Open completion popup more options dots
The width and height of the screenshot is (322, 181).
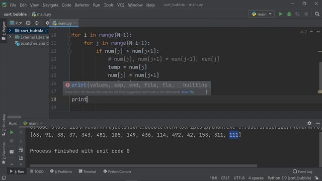click(207, 92)
